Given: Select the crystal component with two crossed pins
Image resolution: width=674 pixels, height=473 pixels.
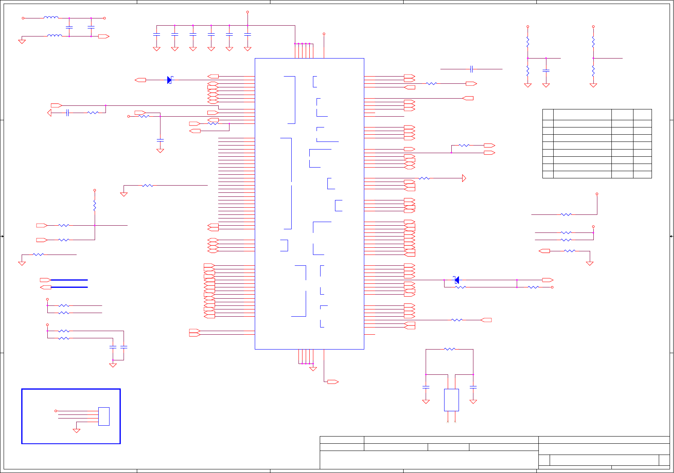Looking at the screenshot, I should tap(451, 400).
